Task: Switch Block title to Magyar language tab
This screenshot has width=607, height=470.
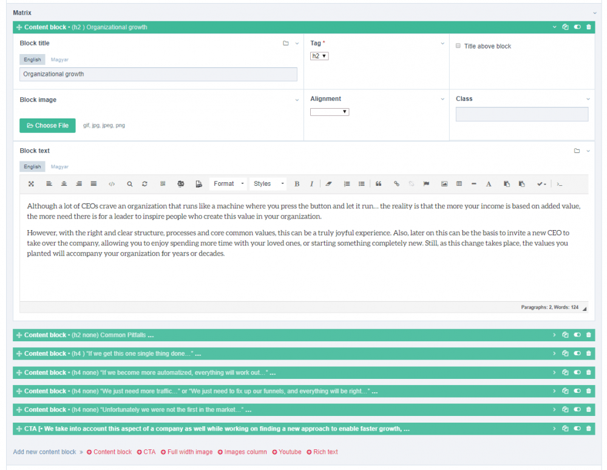Action: pyautogui.click(x=59, y=60)
